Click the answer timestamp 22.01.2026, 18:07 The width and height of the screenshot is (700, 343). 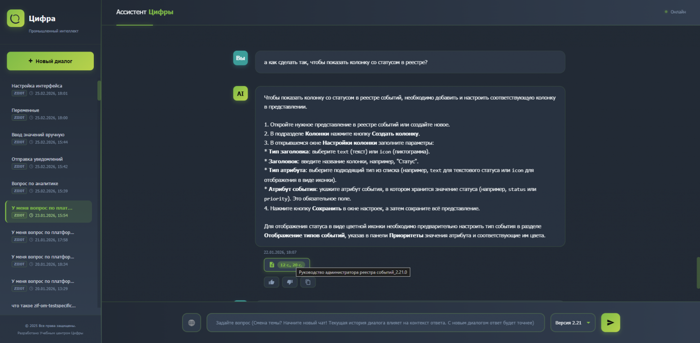(280, 252)
